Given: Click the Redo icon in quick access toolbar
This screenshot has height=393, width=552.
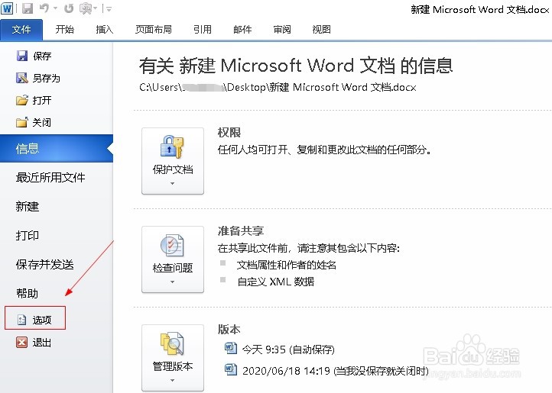Looking at the screenshot, I should [69, 8].
